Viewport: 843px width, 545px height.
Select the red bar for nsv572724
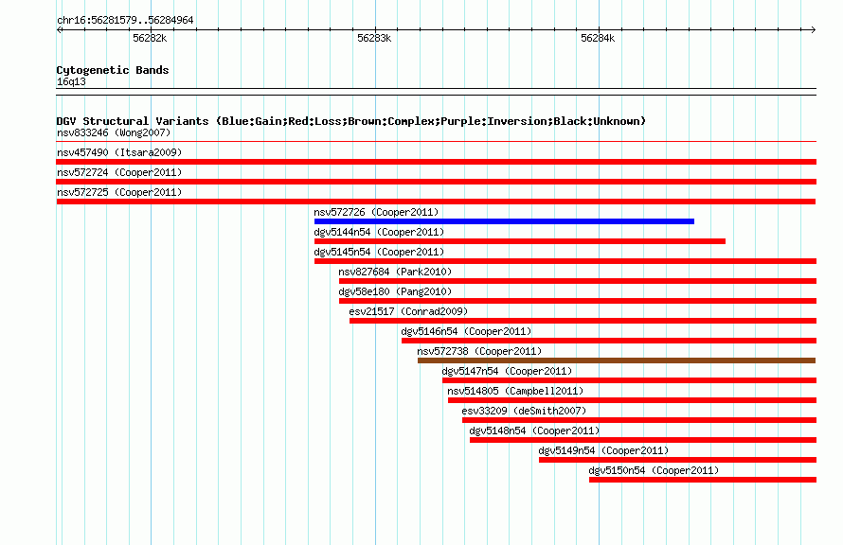point(436,182)
